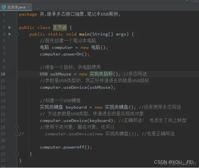The width and height of the screenshot is (199, 168).
Task: Toggle fold marker at line 19 comment end
Action: 17,134
